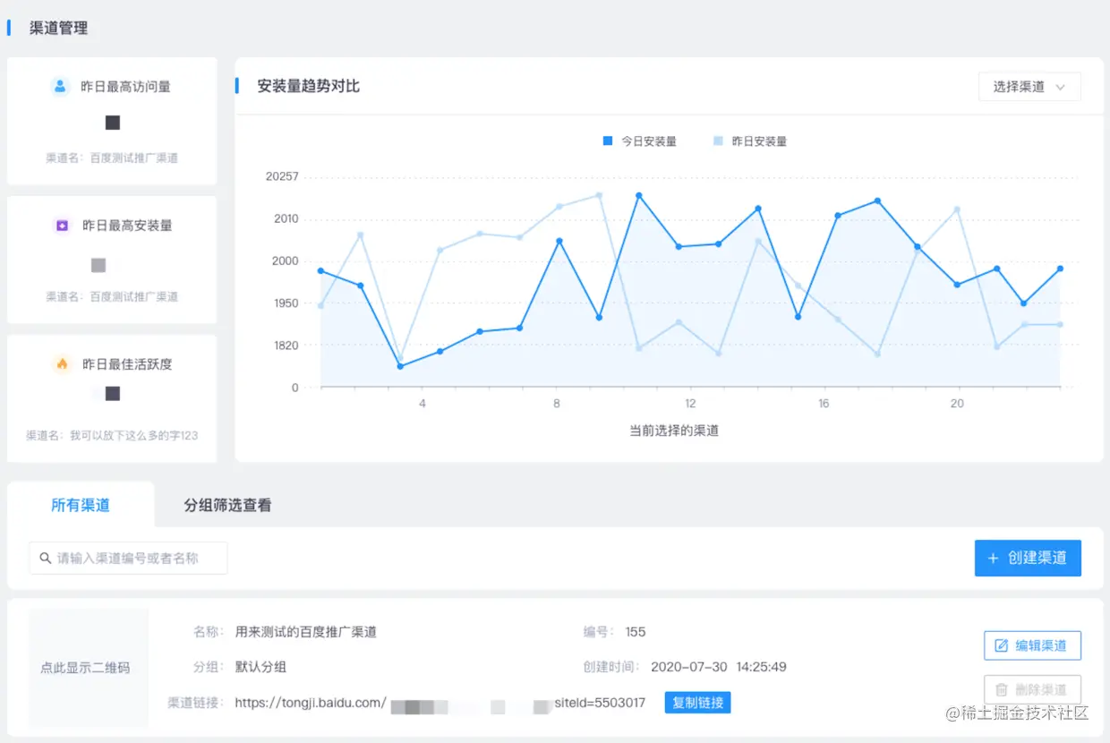The image size is (1110, 743).
Task: Click the channel name 我可以放下这么多的字123
Action: tap(134, 436)
